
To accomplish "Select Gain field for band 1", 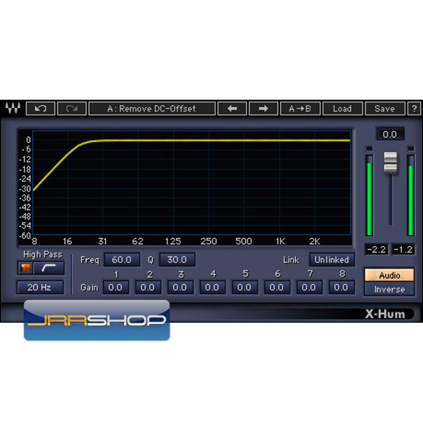I will point(116,287).
